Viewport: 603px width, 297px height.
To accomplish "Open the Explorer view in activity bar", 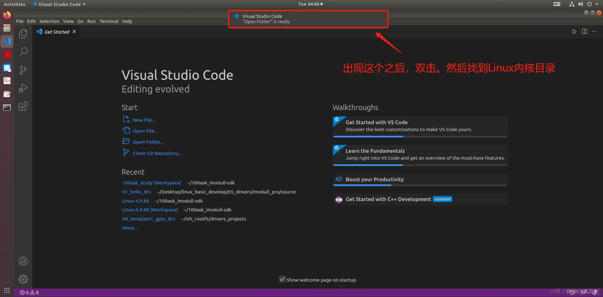I will click(23, 34).
